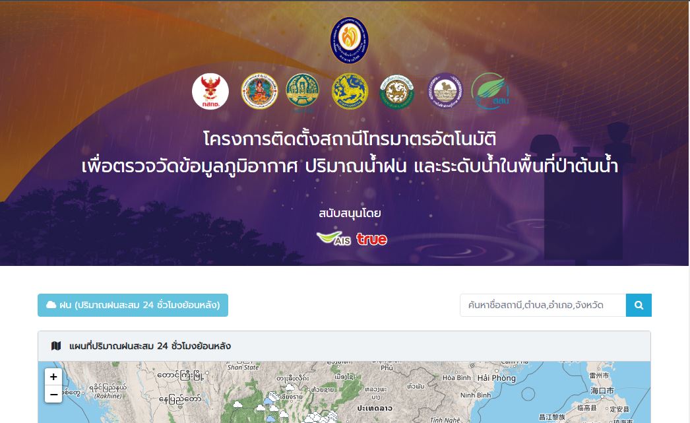Click the blue ฝน 24-hour rainfall button

tap(133, 305)
